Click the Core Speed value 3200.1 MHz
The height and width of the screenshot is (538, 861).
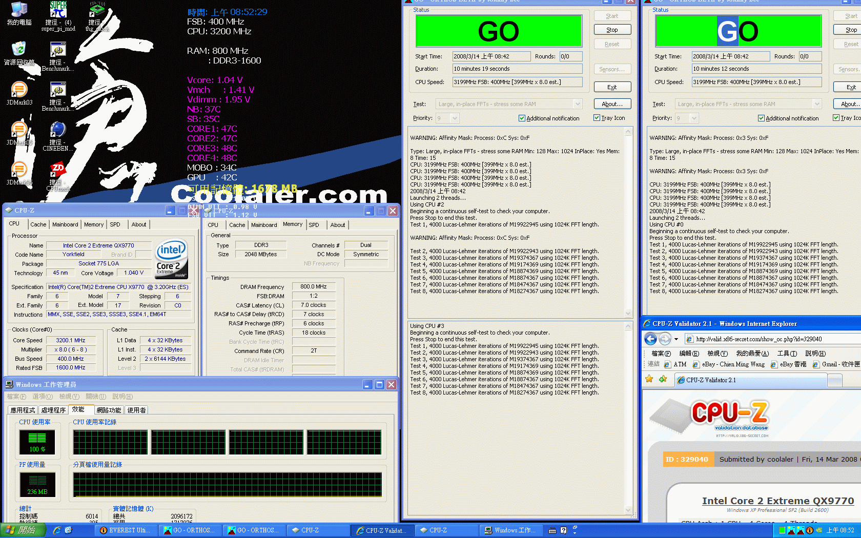coord(71,340)
